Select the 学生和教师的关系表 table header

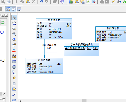(82, 45)
